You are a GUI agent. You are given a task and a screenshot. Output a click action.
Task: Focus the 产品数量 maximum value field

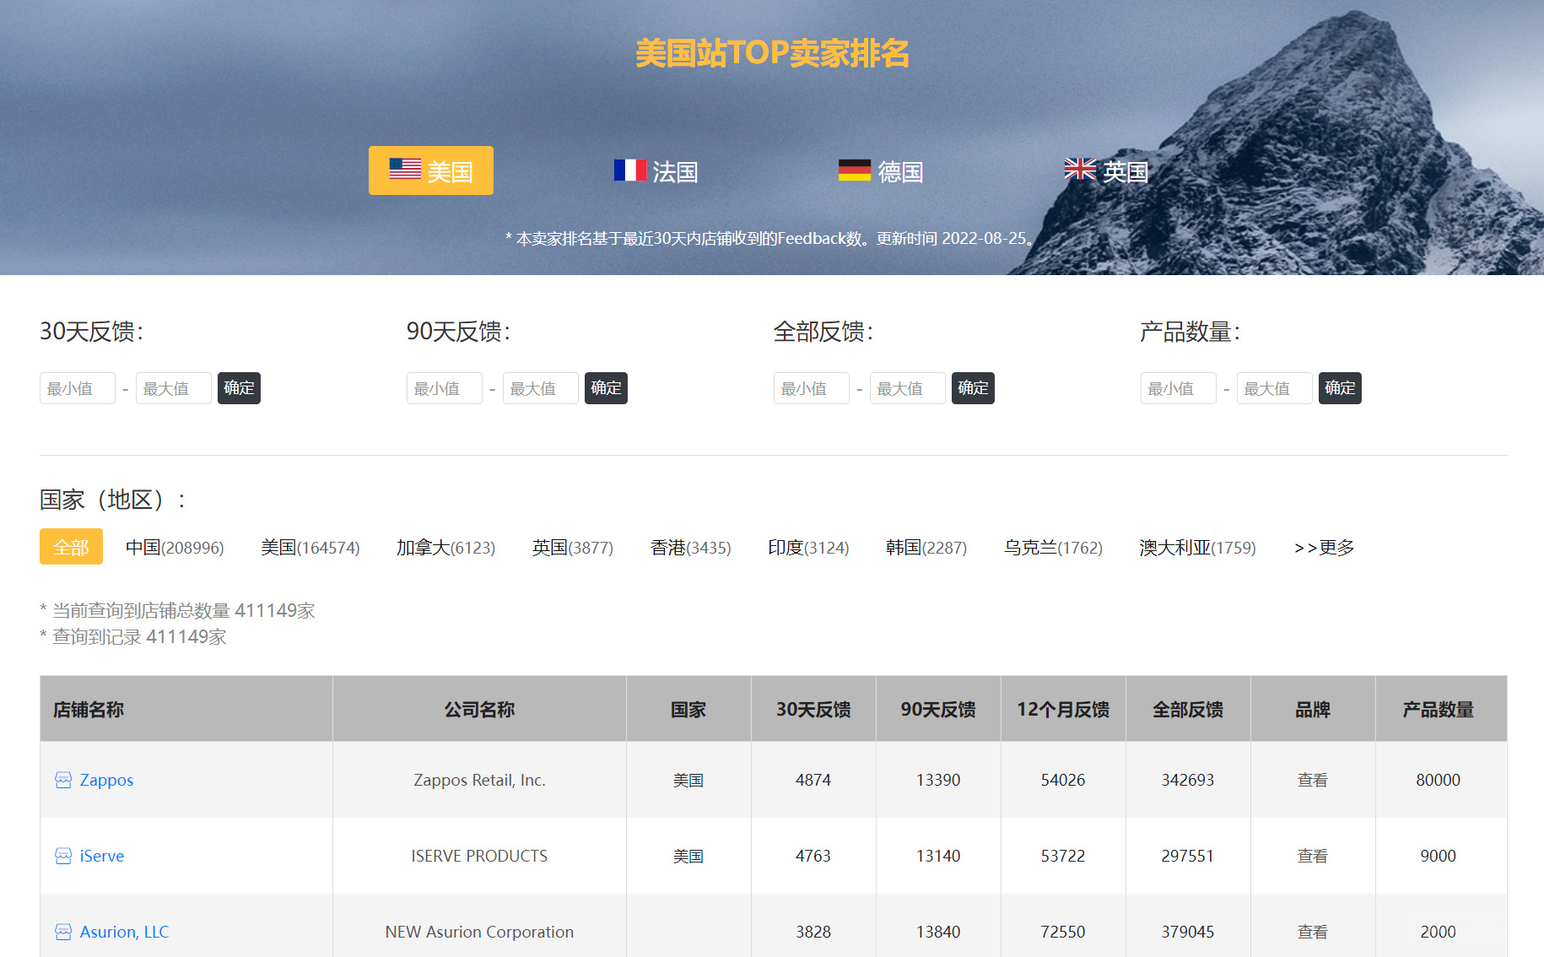(1275, 388)
